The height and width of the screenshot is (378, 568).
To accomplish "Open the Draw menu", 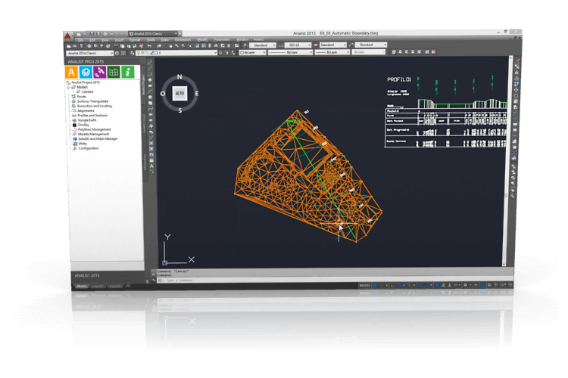I will (x=165, y=40).
